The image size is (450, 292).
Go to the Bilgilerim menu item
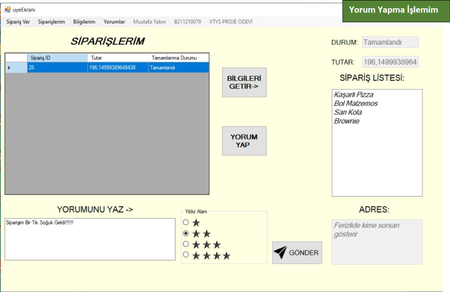coord(84,22)
